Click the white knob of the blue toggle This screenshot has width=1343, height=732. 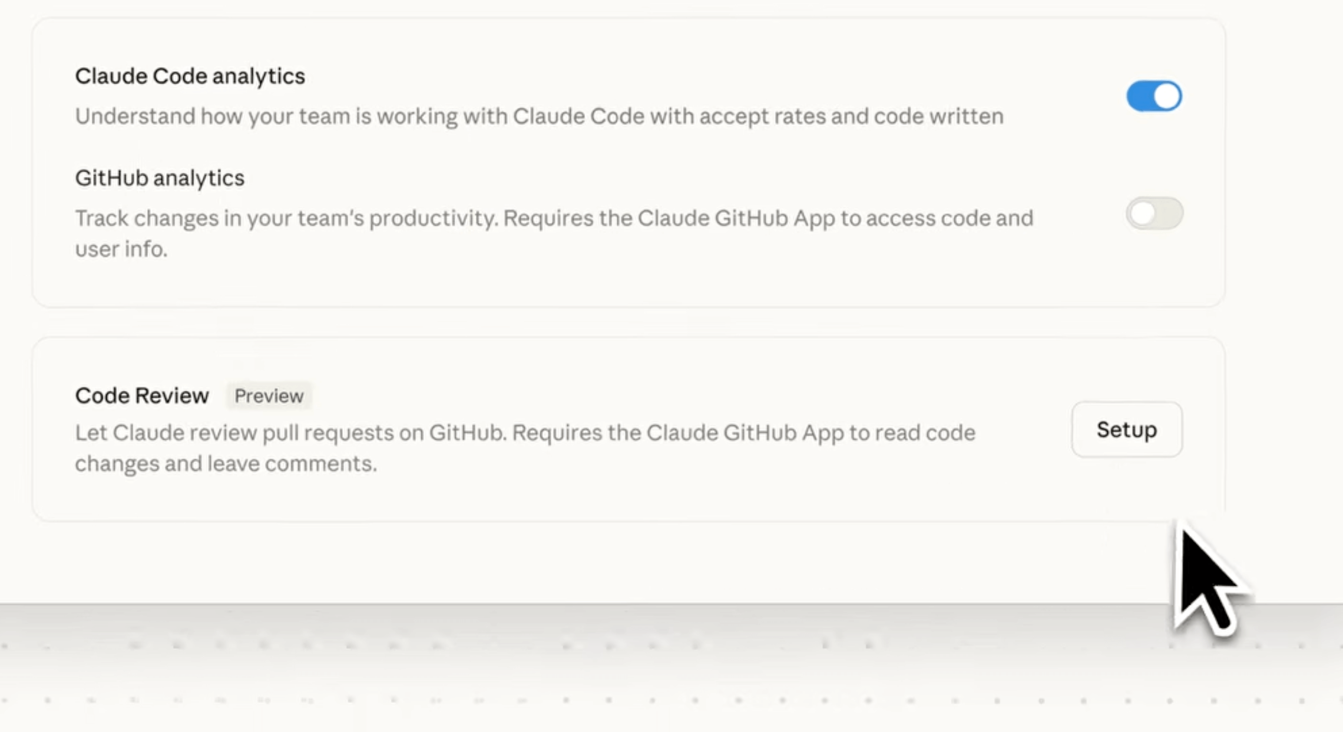(1167, 96)
